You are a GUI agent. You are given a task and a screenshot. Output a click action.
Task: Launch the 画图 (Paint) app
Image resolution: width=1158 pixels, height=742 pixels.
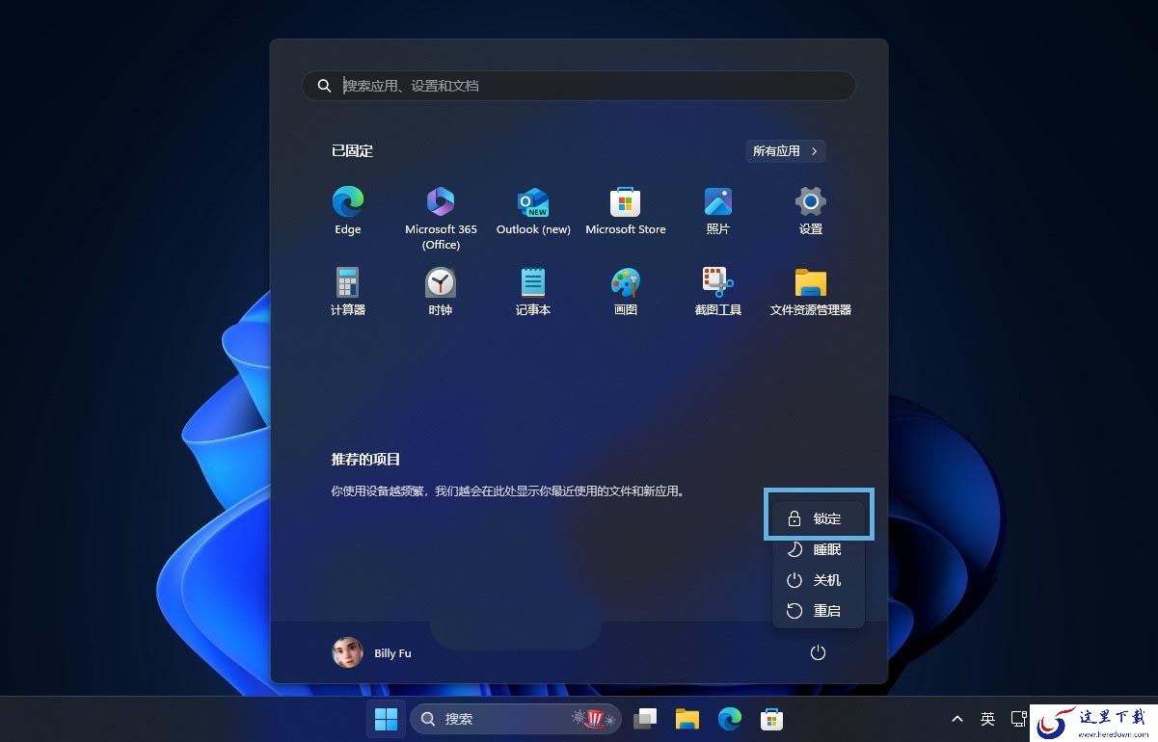point(626,292)
